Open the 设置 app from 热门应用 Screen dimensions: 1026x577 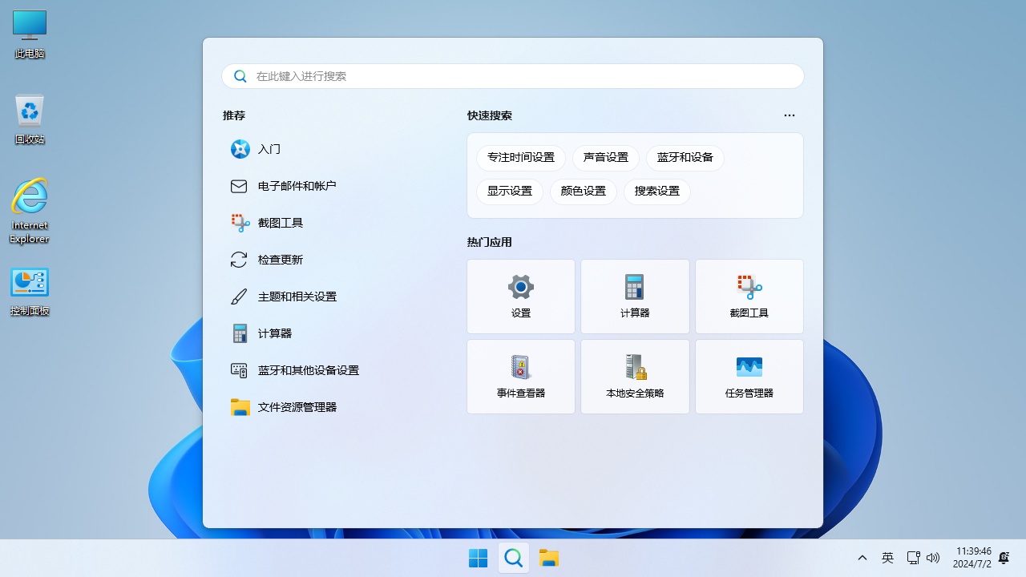520,296
